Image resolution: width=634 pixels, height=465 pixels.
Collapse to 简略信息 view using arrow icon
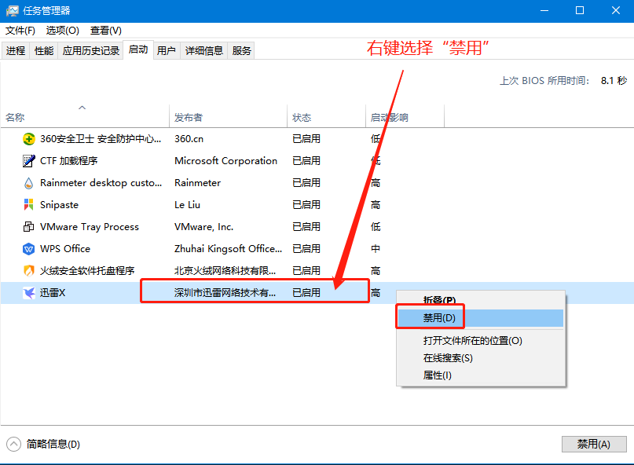click(x=13, y=444)
